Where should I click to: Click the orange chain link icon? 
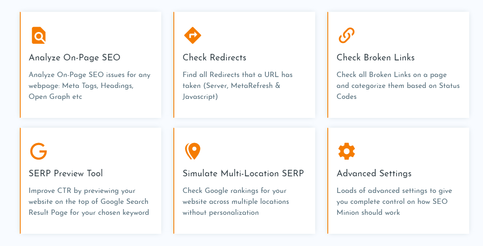point(346,35)
